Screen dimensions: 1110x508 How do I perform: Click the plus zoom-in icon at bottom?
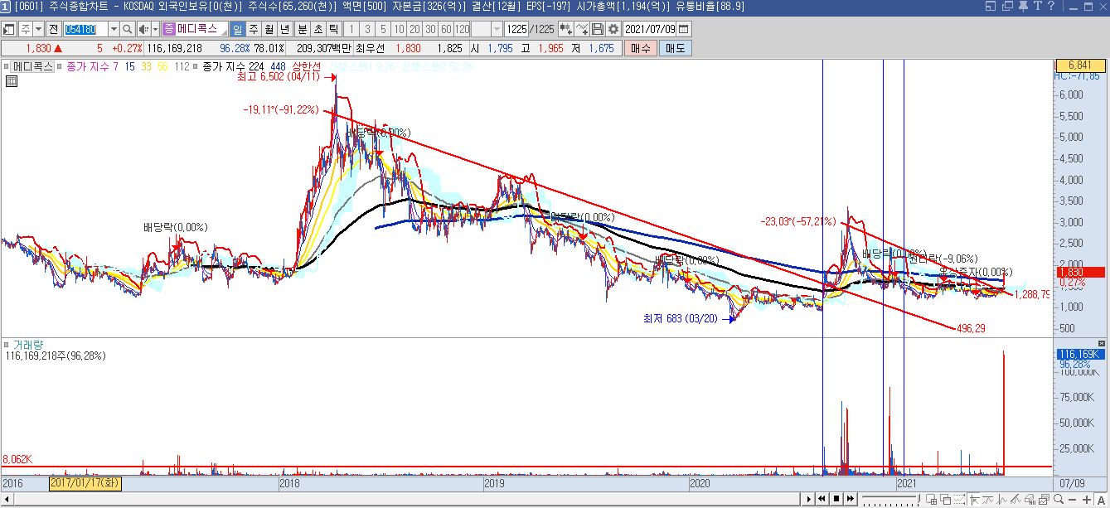click(1087, 499)
